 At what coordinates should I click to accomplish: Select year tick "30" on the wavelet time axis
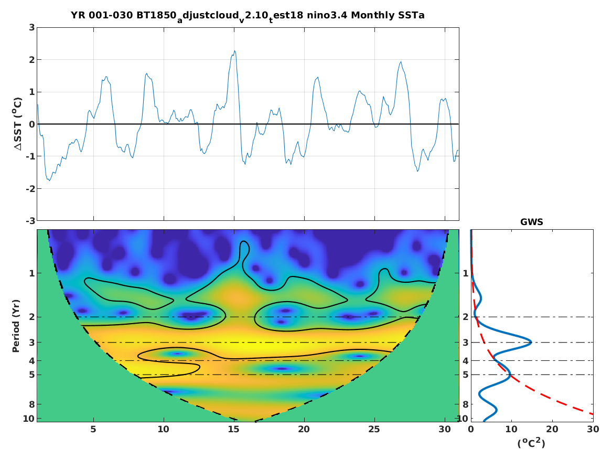(x=445, y=429)
